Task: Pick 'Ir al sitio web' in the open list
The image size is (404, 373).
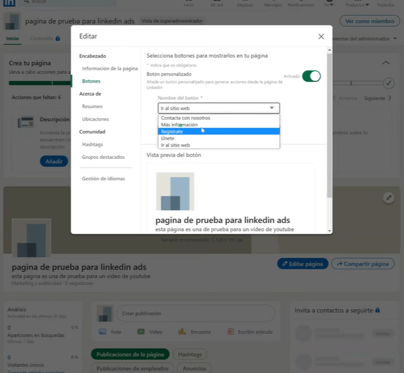Action: coord(218,145)
